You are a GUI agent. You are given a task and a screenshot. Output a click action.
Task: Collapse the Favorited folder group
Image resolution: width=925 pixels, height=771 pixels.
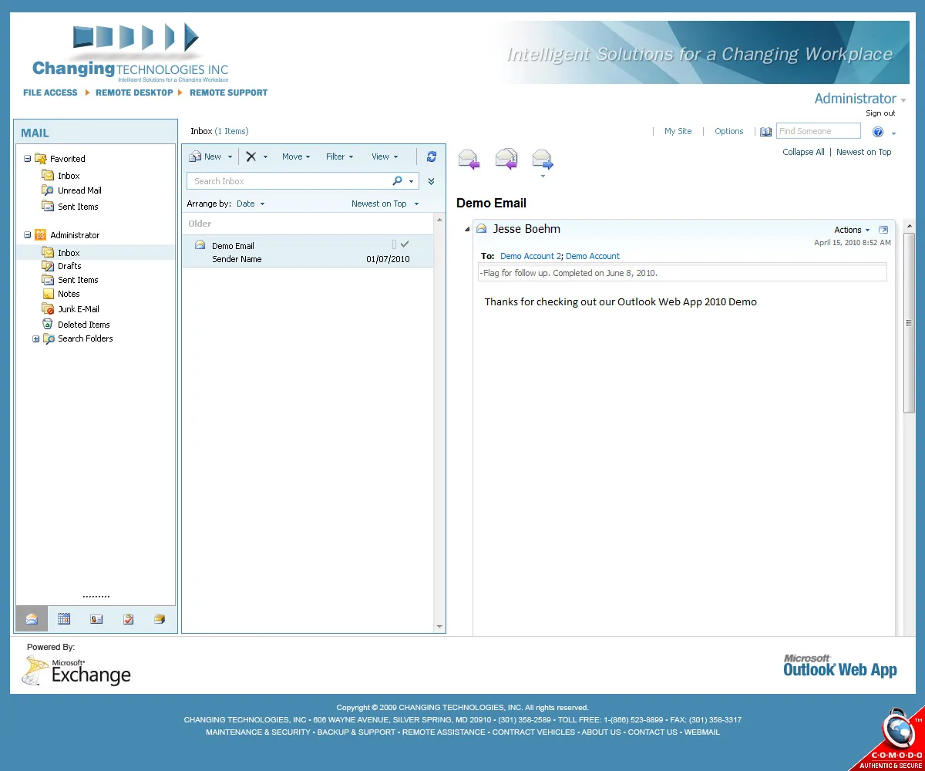28,159
